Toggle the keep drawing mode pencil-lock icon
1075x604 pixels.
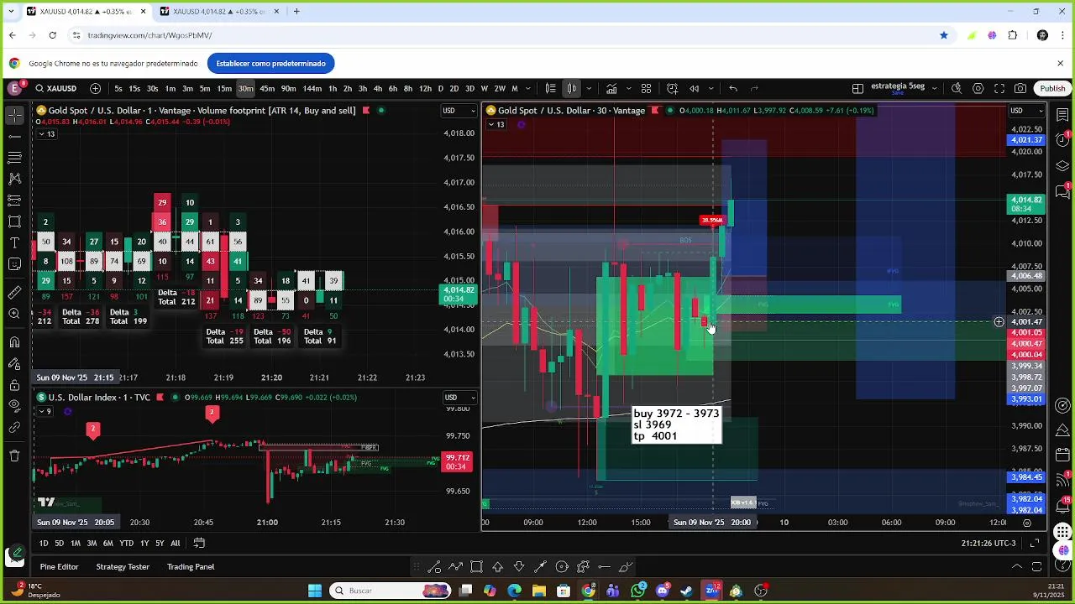14,363
